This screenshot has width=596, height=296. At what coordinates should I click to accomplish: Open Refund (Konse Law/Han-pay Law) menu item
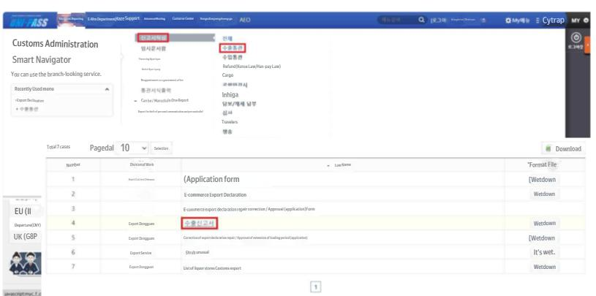[252, 67]
